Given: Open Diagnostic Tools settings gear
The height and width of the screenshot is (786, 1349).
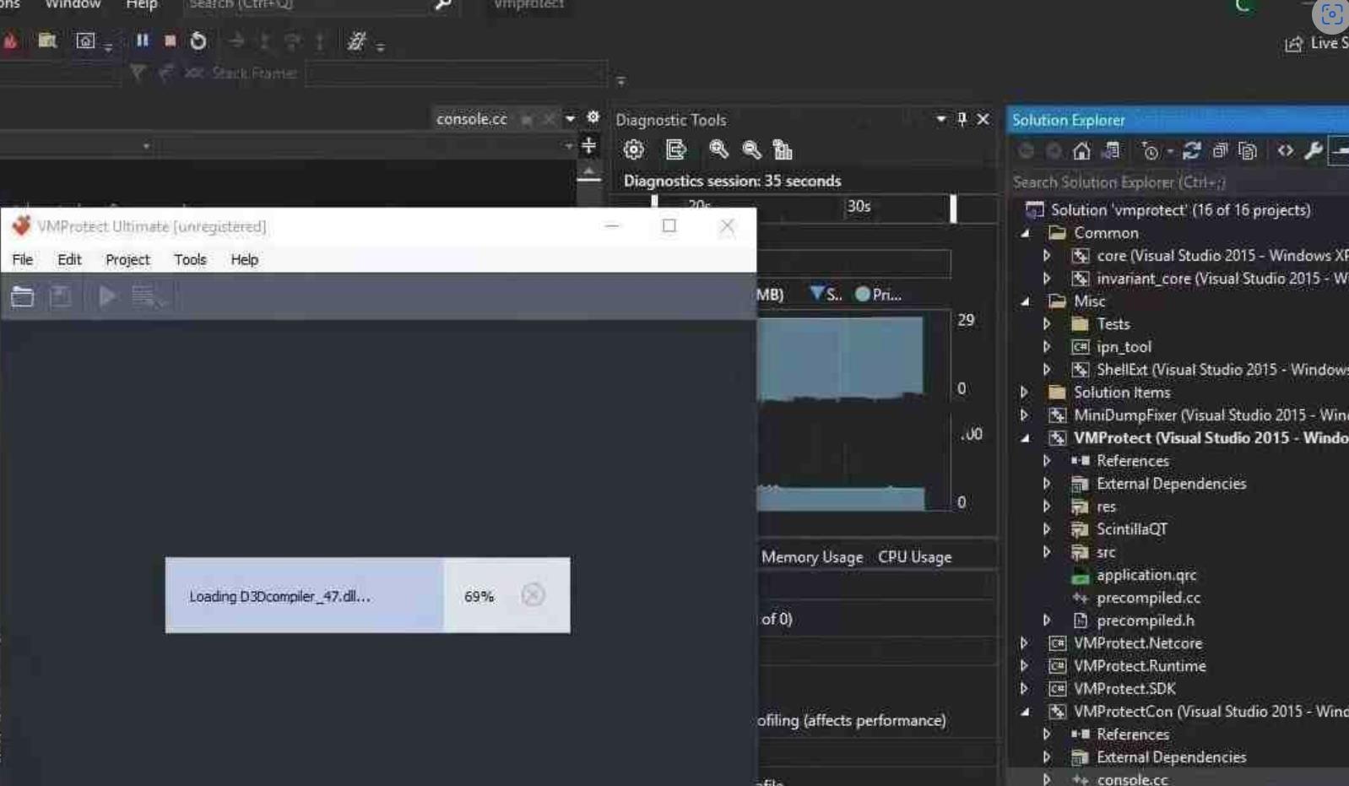Looking at the screenshot, I should [634, 149].
